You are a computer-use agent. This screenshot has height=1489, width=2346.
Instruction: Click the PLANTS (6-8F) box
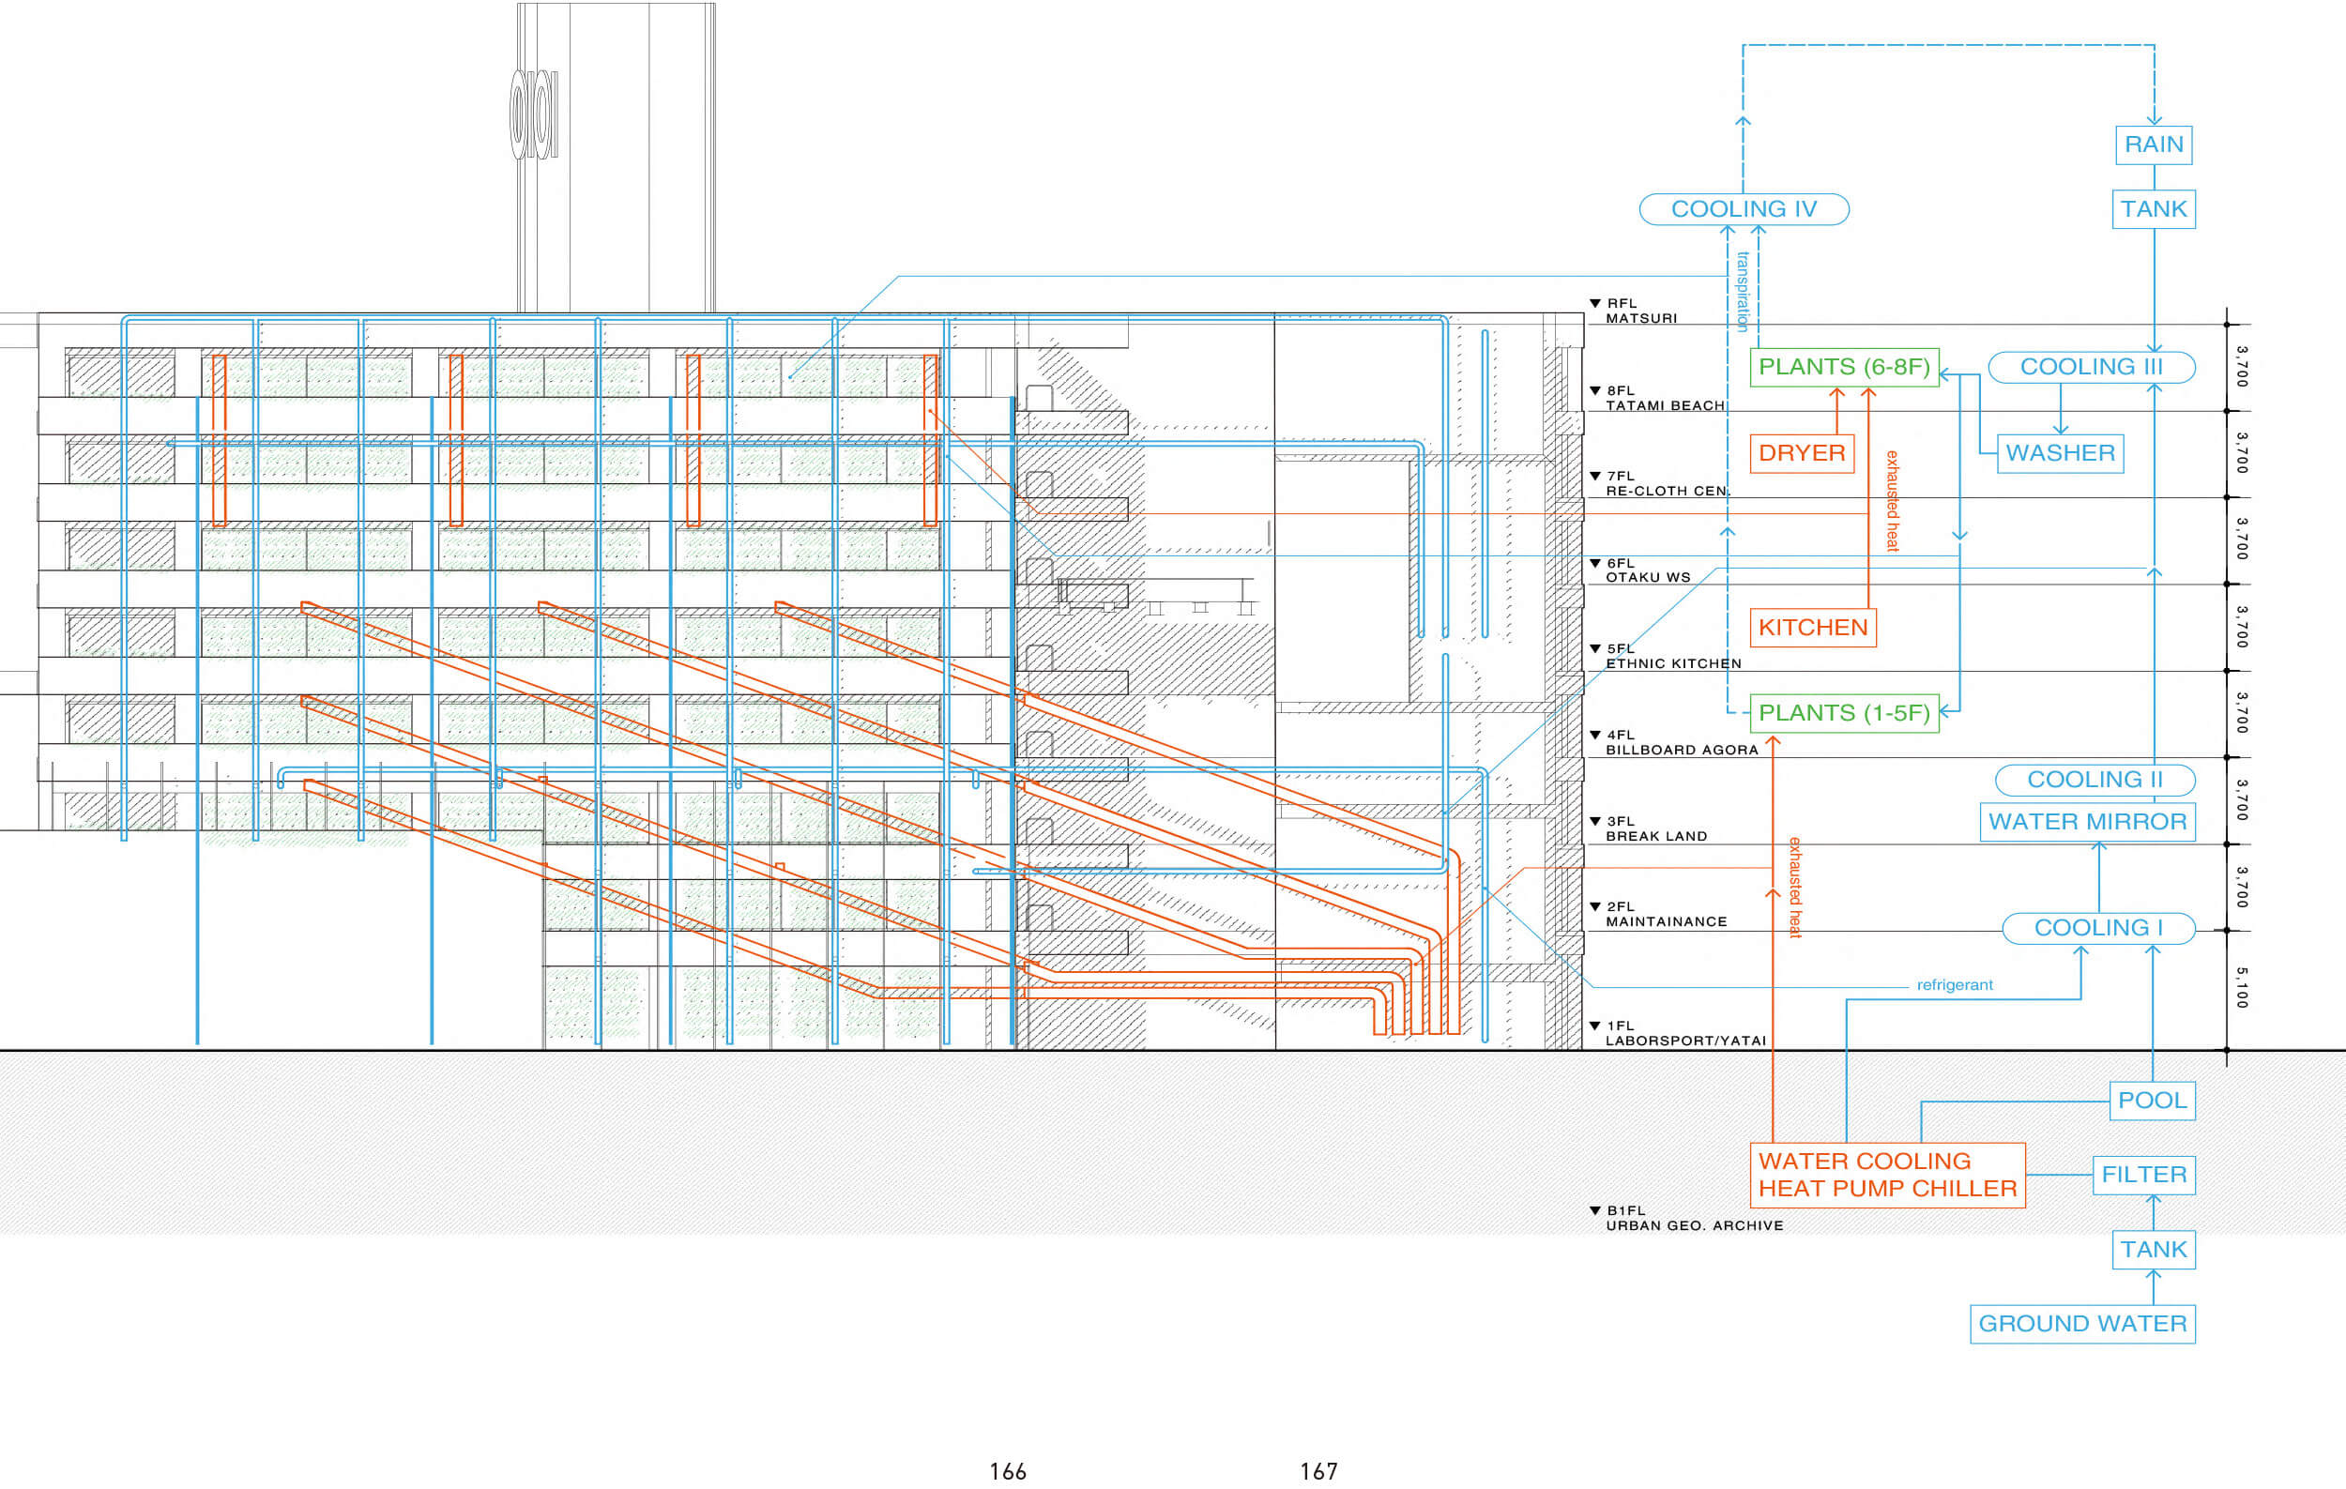pyautogui.click(x=1844, y=367)
